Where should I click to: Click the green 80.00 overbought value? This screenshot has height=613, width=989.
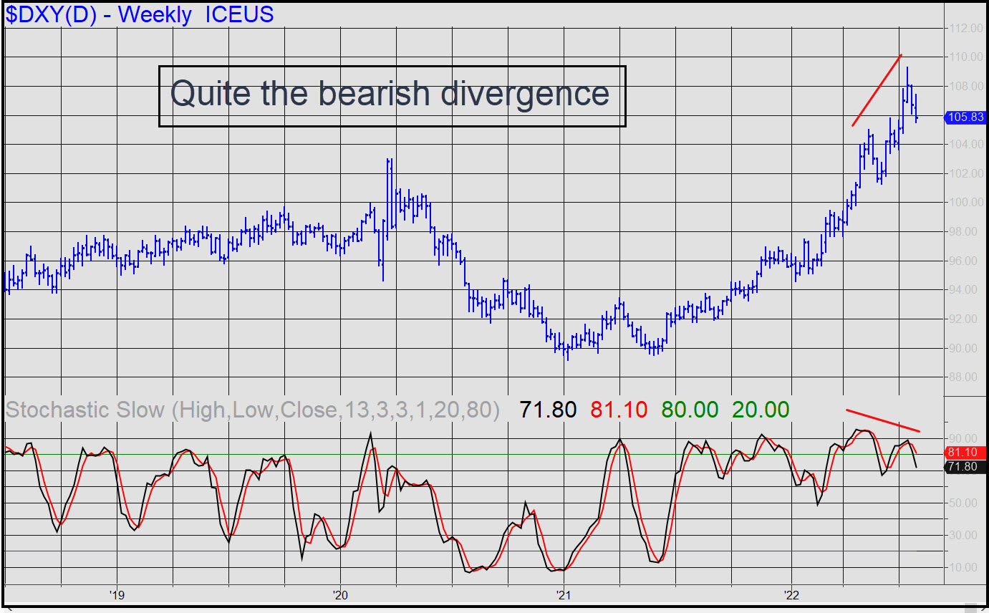tap(689, 410)
